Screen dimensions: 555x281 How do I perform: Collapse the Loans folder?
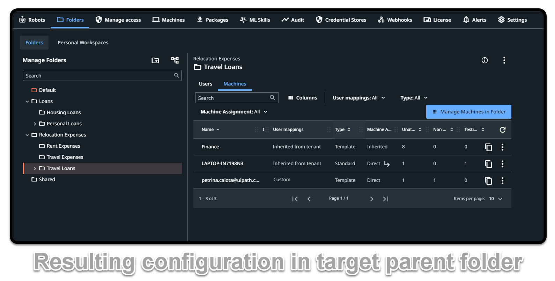click(x=27, y=101)
